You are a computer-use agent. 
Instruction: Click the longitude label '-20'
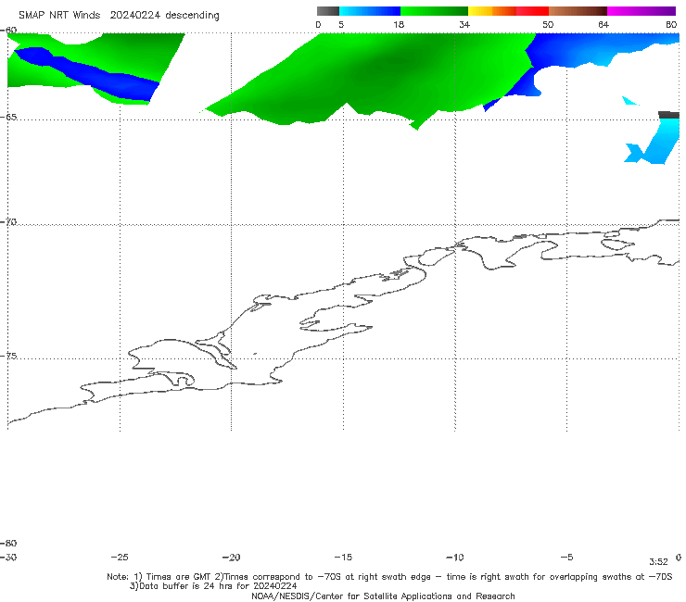231,557
